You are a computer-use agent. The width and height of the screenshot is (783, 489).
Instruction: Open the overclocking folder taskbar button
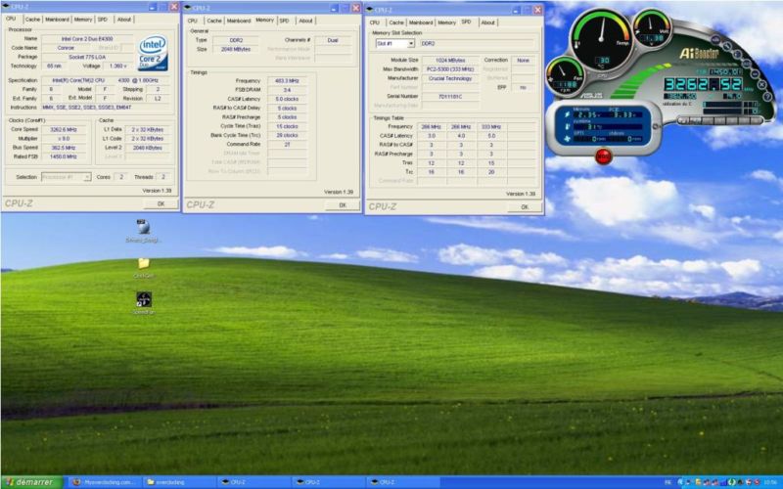[177, 482]
